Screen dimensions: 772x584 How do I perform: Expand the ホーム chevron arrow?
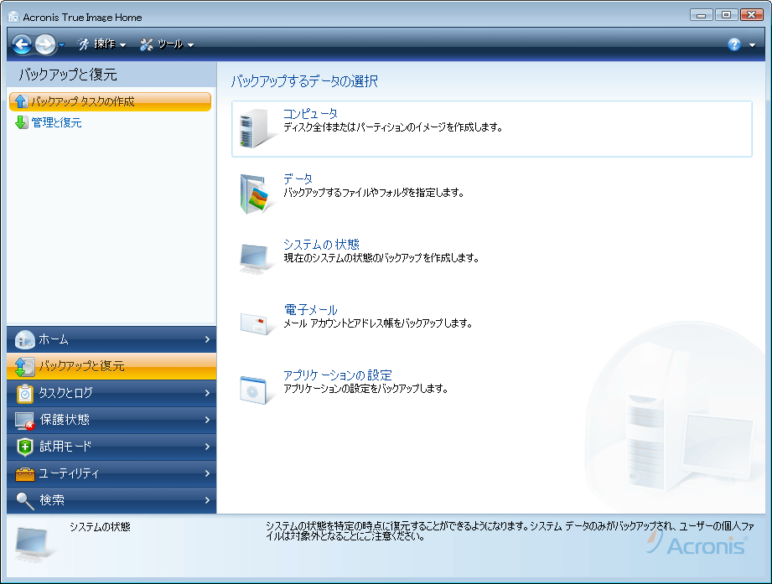207,339
